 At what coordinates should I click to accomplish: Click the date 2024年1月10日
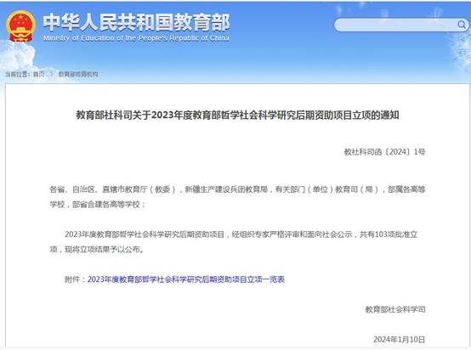click(400, 340)
